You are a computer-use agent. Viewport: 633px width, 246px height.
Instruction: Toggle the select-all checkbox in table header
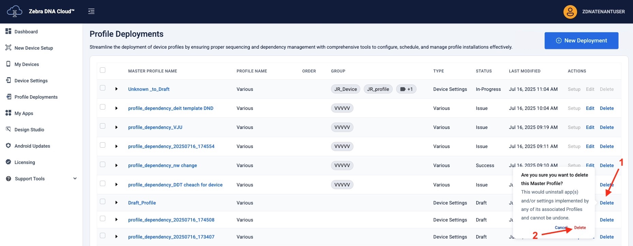pos(103,70)
